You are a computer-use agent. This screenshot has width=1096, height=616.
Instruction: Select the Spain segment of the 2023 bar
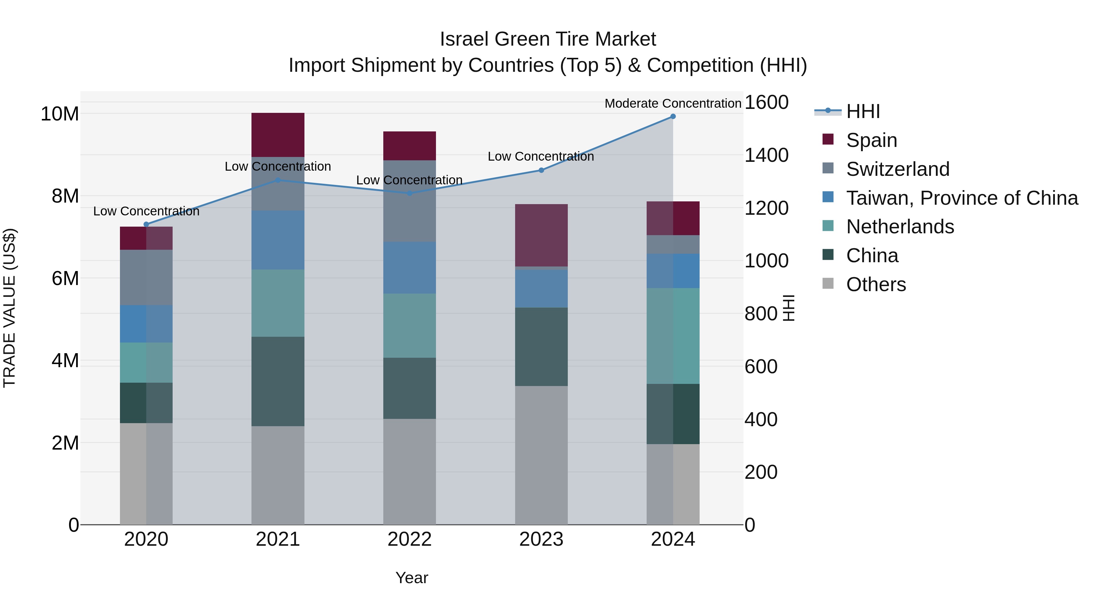tap(541, 235)
